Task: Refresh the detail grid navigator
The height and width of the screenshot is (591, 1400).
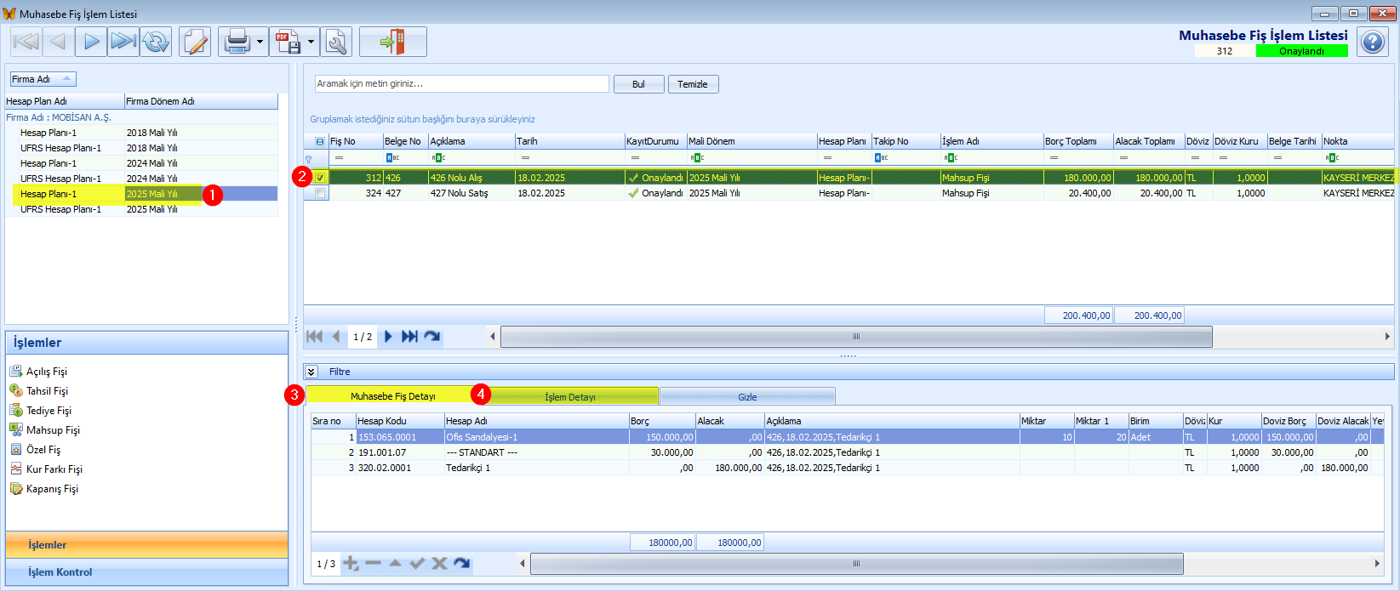Action: tap(462, 564)
